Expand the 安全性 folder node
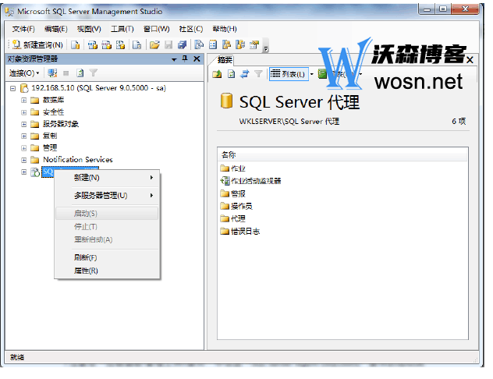Screen dimensions: 493x379 pyautogui.click(x=23, y=112)
